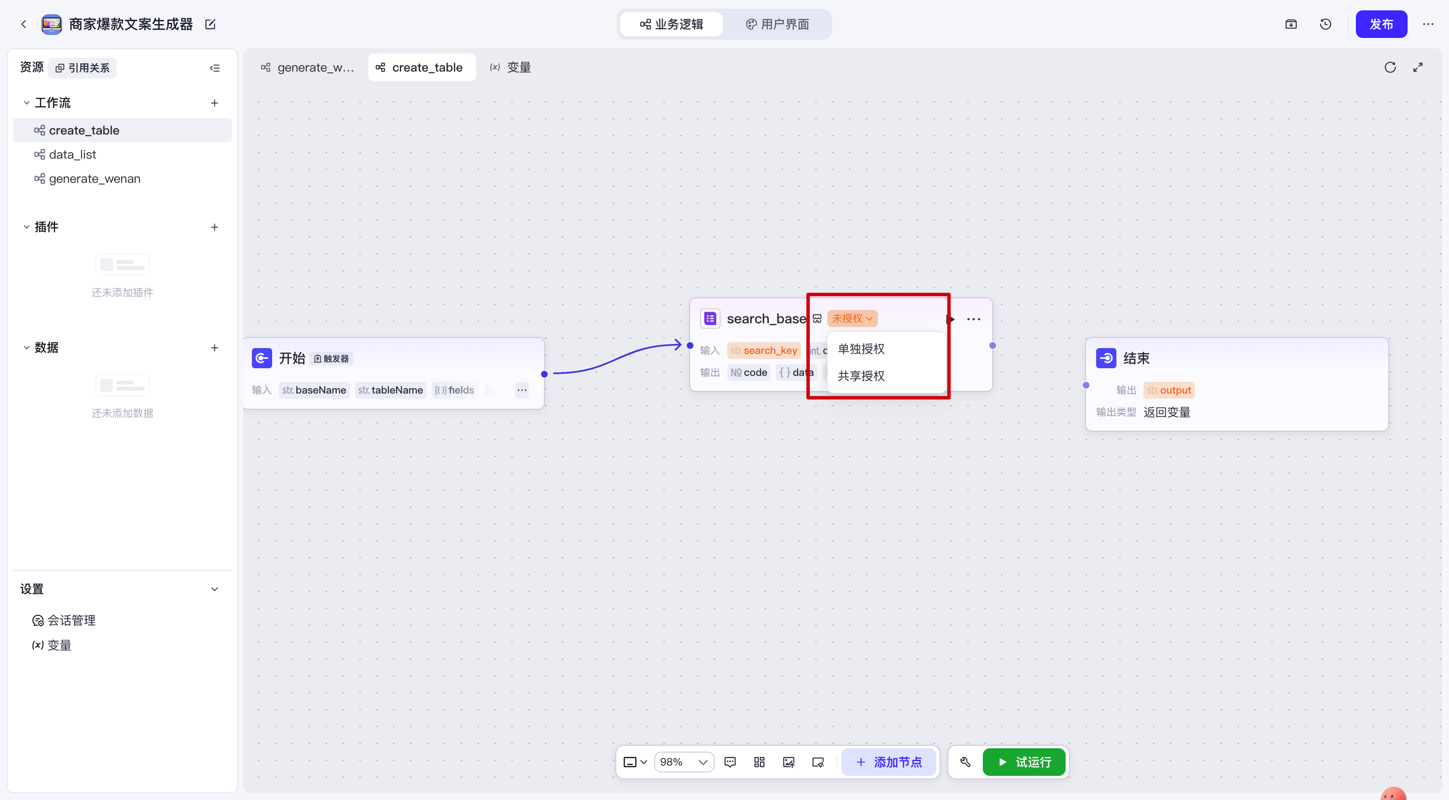Collapse the 工作流 section chevron
Image resolution: width=1449 pixels, height=800 pixels.
(x=26, y=103)
